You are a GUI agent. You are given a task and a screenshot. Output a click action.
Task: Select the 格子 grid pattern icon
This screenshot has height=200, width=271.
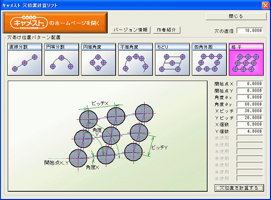point(246,59)
